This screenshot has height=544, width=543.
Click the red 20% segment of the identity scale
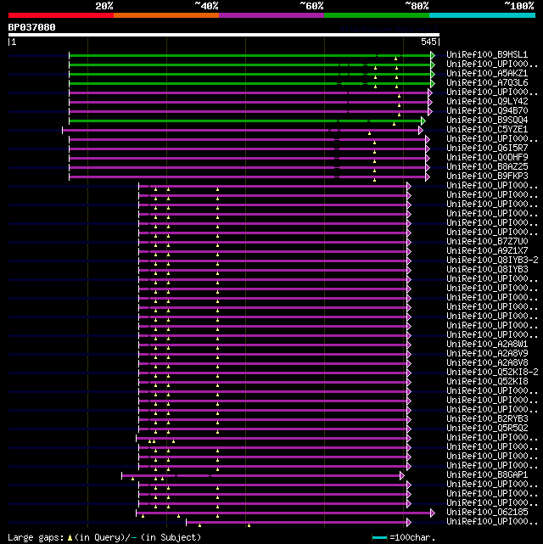click(61, 15)
